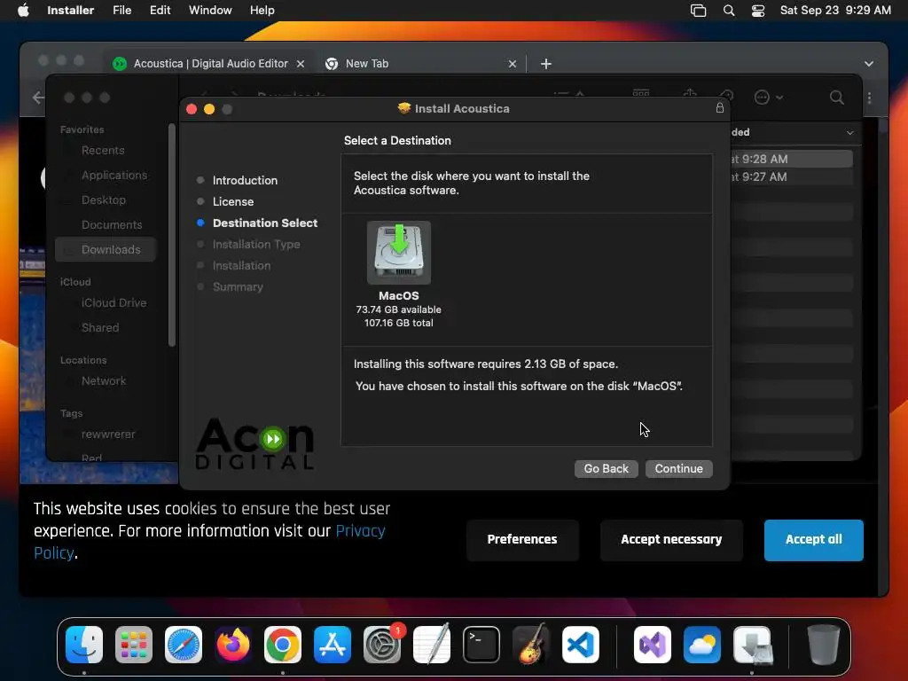
Task: Select the Finder row dated 9:27 AM
Action: [x=791, y=176]
